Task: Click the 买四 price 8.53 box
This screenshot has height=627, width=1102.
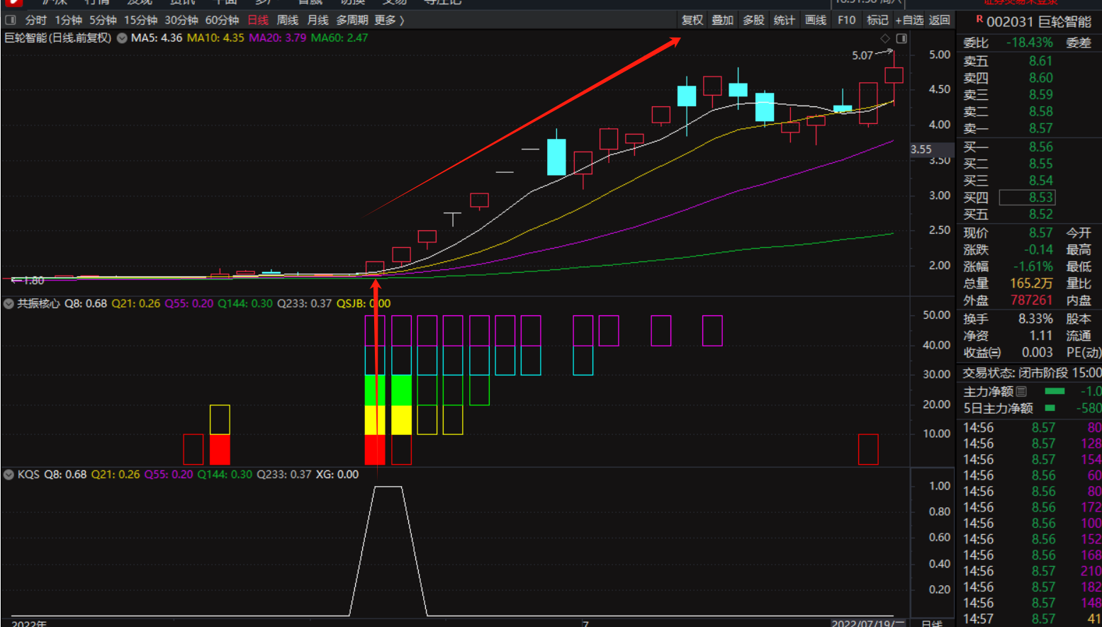Action: tap(1027, 198)
